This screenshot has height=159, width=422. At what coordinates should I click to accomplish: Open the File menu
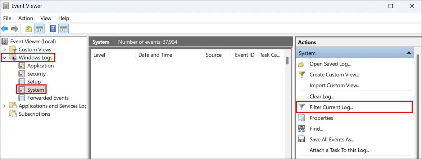pos(7,18)
